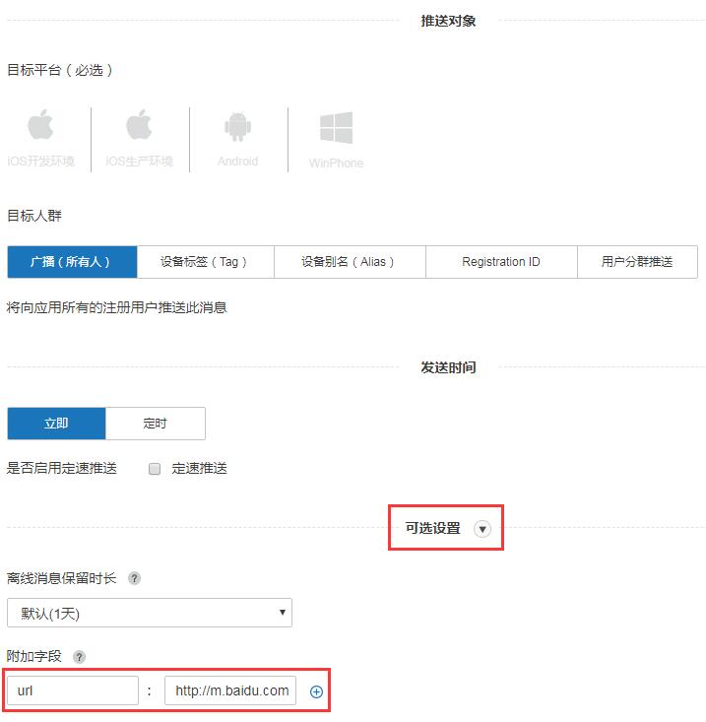The width and height of the screenshot is (706, 722).
Task: Click the http://m.baidu.com value field
Action: pyautogui.click(x=230, y=690)
